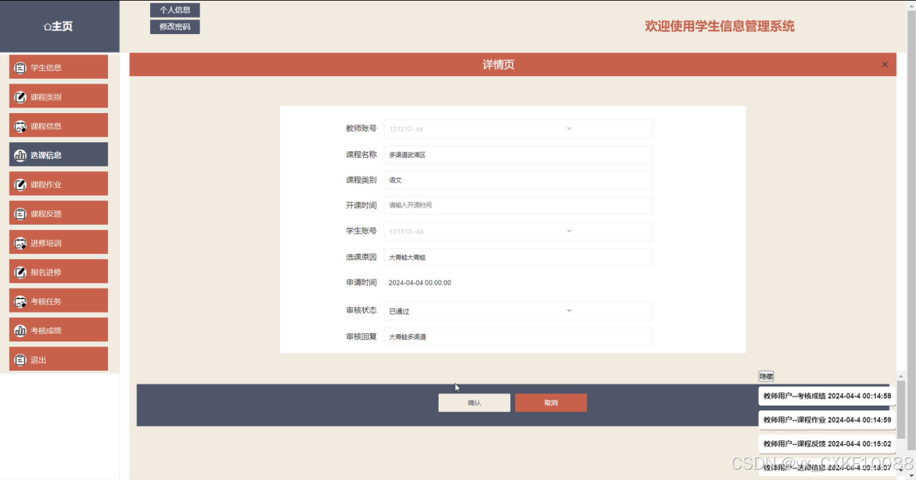Click the 隐藏 button above notifications
This screenshot has height=480, width=916.
coord(766,377)
